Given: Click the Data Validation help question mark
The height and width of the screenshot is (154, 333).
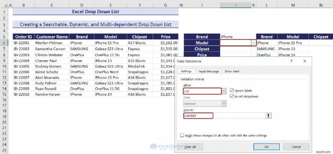Looking at the screenshot, I should 291,61.
